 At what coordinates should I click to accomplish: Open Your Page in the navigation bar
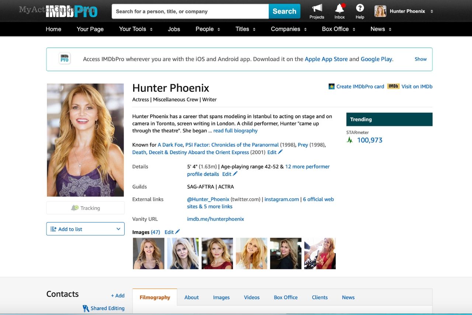pyautogui.click(x=90, y=29)
